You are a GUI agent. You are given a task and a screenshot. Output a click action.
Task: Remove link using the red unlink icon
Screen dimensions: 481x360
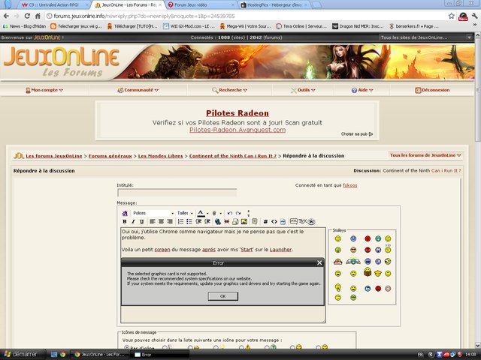pyautogui.click(x=227, y=221)
